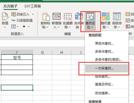Screen dimensions: 134x103
Task: Choose 自动填表 from the menu
Action: [x=107, y=93]
